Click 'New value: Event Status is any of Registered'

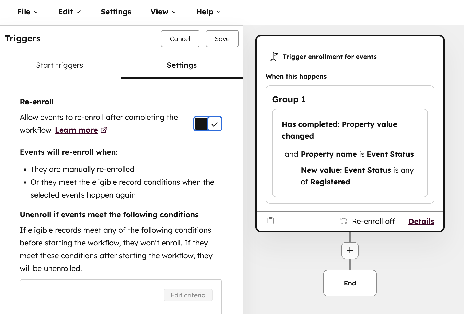(357, 176)
